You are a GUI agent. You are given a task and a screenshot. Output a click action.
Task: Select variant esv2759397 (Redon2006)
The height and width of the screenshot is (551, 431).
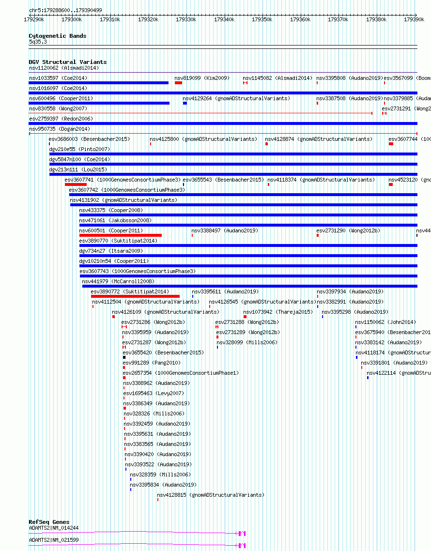[61, 119]
